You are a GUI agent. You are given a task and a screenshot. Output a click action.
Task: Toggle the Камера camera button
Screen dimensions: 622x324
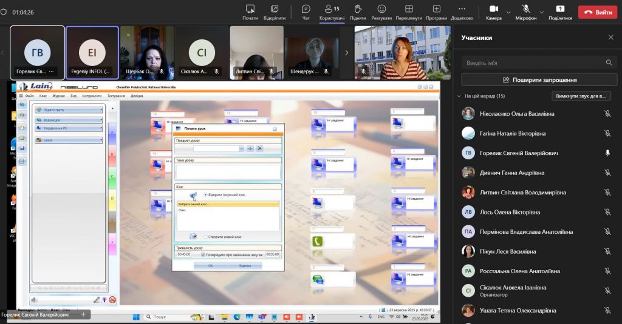(493, 12)
